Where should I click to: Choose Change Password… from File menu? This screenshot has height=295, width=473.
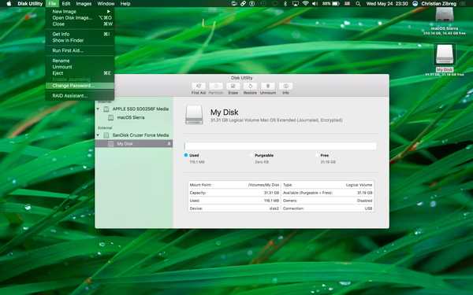[80, 86]
